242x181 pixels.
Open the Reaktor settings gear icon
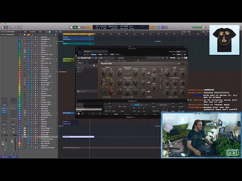point(182,58)
